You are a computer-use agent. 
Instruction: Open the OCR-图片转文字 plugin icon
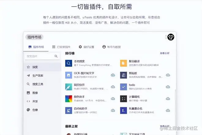tap(69, 75)
